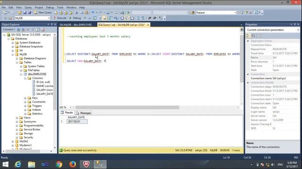Expand the Views folder

pos(17,118)
